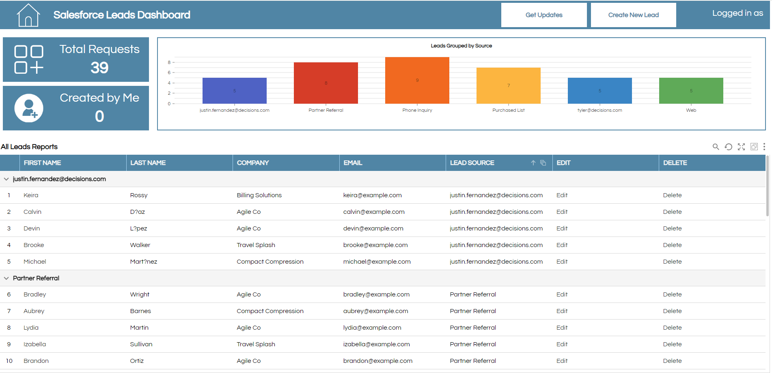Delete the Devin lead row

pyautogui.click(x=672, y=228)
